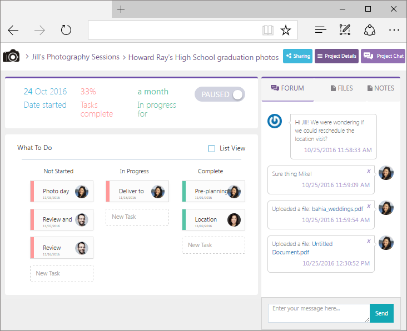Add New Task under In Progress
407x331 pixels.
coord(137,217)
